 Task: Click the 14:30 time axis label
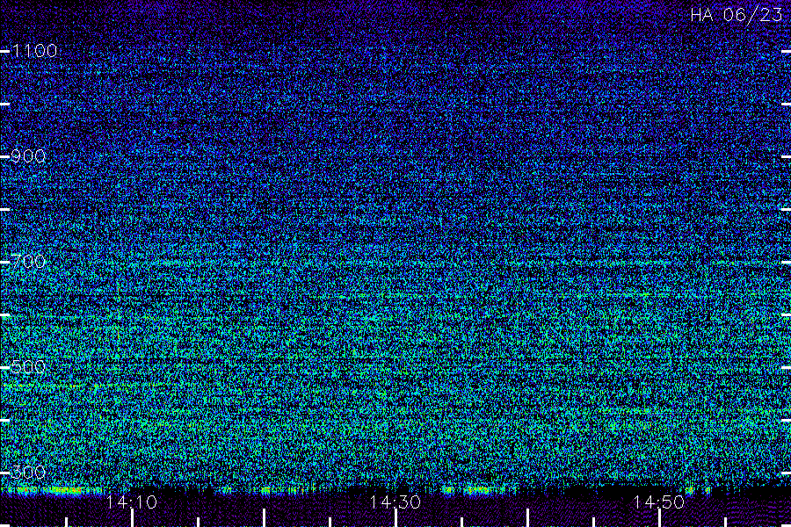(395, 502)
